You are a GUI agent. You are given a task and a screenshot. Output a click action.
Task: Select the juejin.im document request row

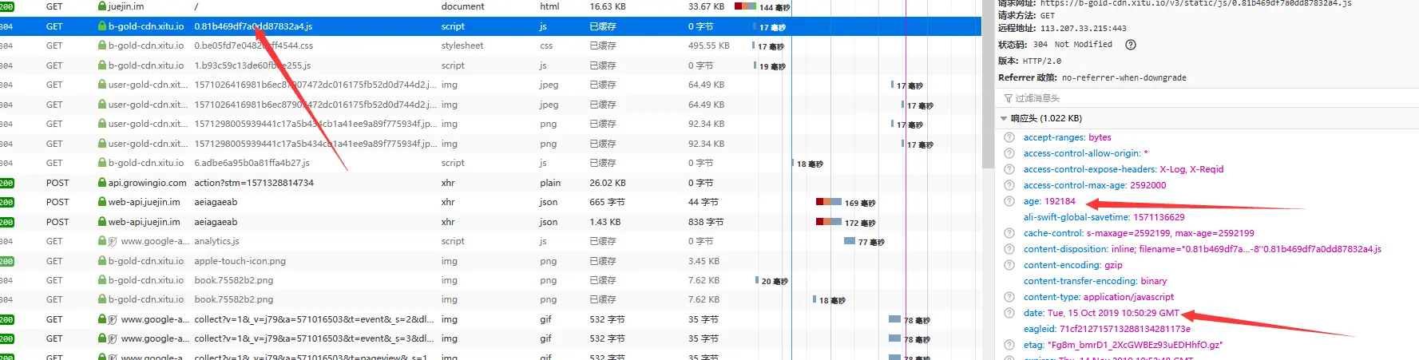490,6
